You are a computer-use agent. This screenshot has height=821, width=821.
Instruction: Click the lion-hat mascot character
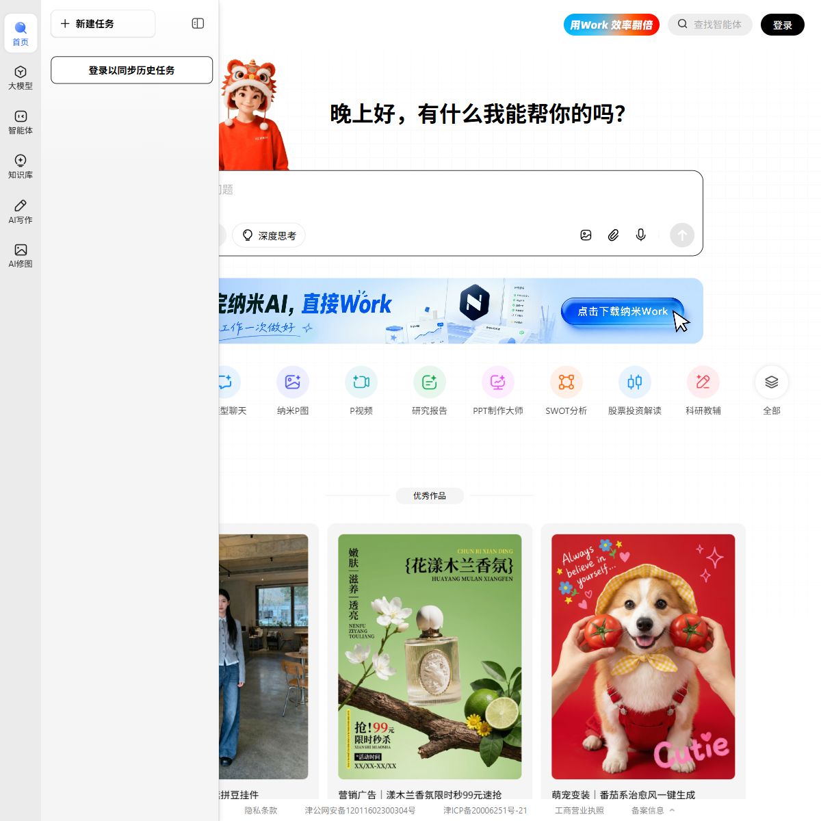point(253,115)
